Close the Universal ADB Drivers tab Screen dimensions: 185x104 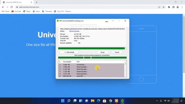point(32,2)
